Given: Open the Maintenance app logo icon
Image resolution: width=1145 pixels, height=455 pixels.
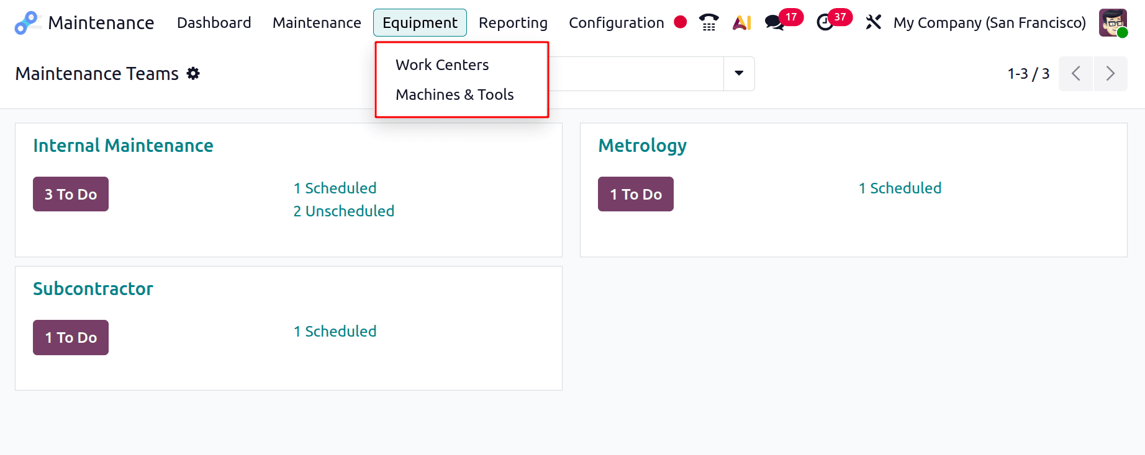Looking at the screenshot, I should click(27, 23).
